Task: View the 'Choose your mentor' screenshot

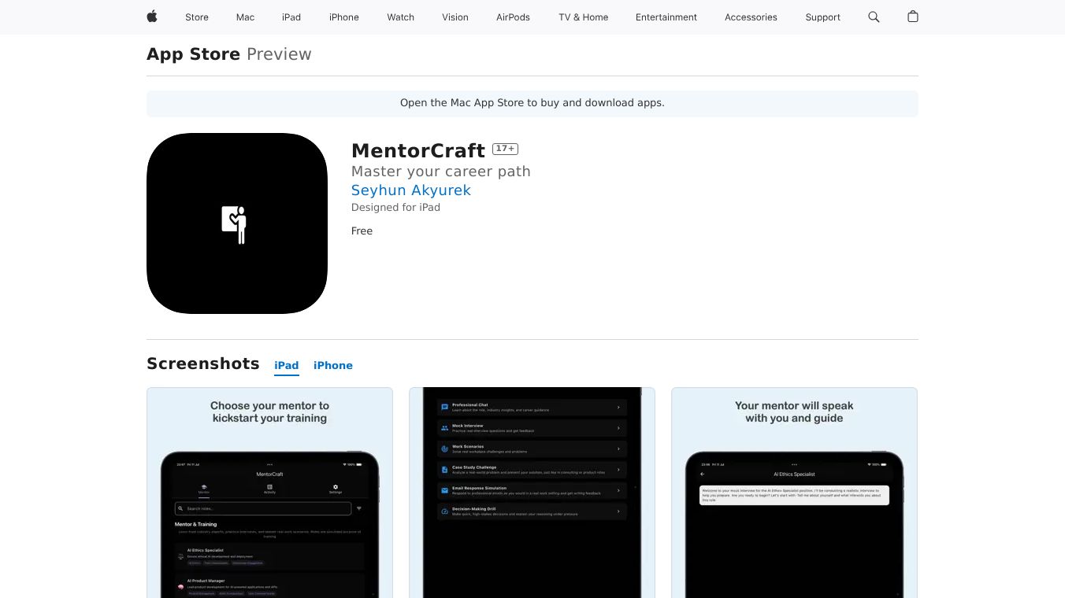Action: pos(269,493)
